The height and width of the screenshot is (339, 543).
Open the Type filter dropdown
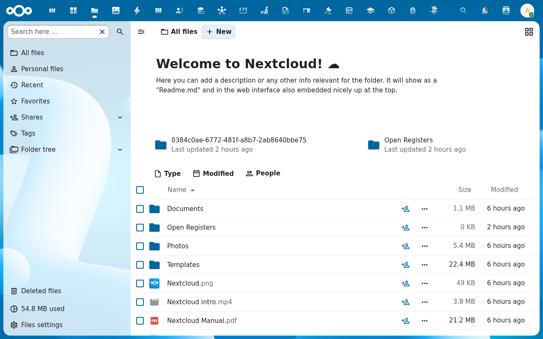tap(168, 174)
